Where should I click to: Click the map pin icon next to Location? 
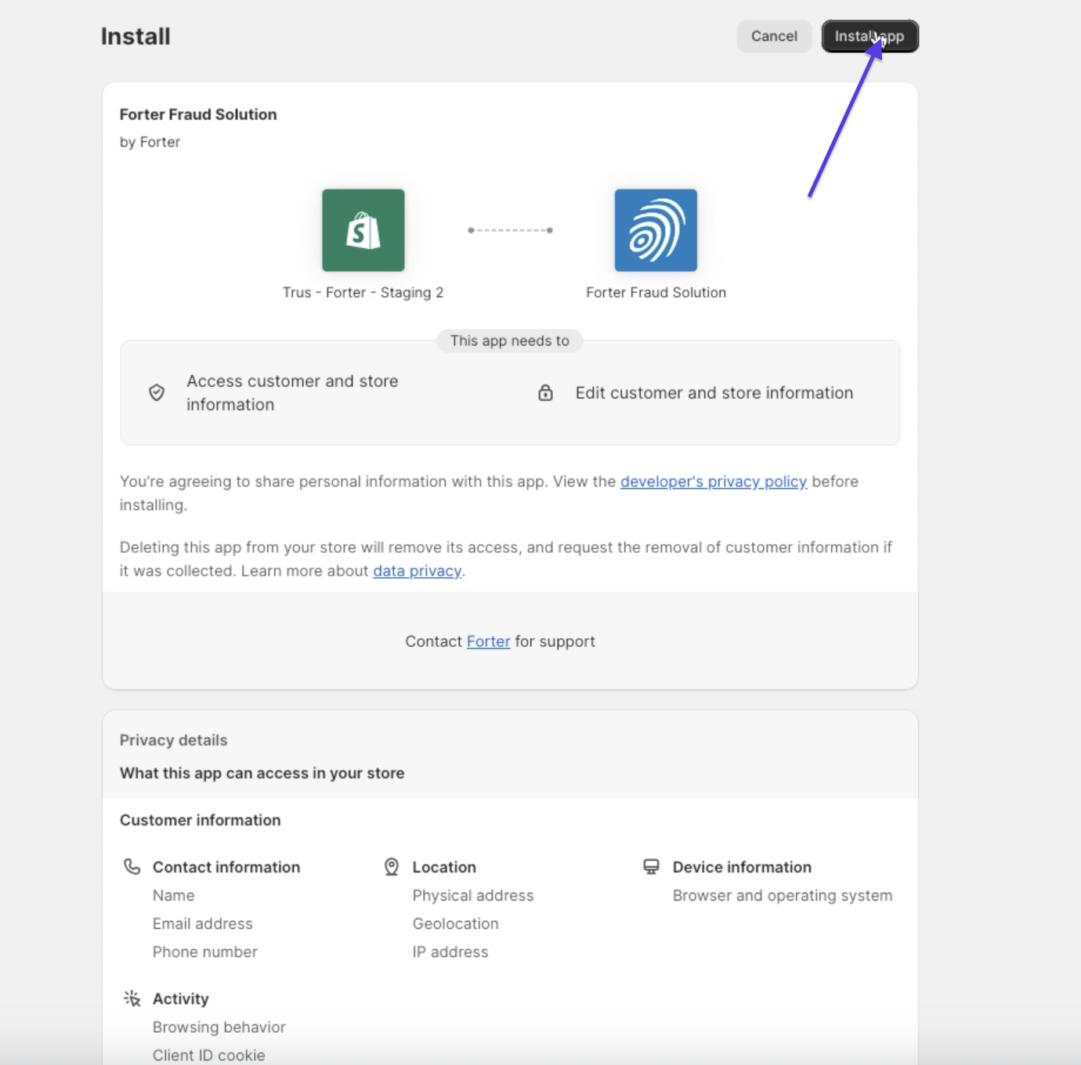[x=392, y=867]
